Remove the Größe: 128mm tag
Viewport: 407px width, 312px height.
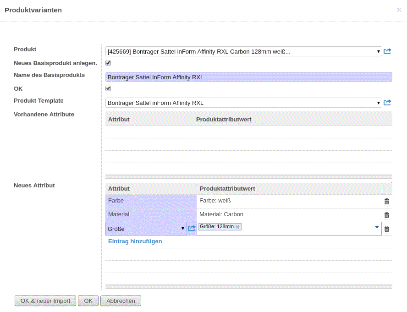pyautogui.click(x=237, y=227)
